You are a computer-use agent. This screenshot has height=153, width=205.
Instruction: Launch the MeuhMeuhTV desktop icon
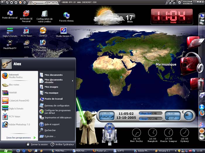point(10,45)
